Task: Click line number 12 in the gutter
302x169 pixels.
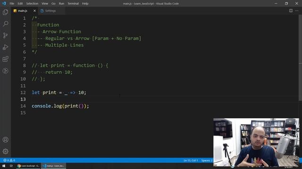Action: (x=23, y=92)
